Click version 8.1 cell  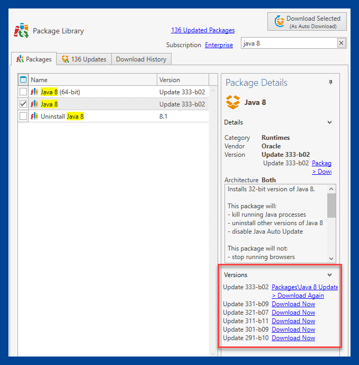pos(163,117)
